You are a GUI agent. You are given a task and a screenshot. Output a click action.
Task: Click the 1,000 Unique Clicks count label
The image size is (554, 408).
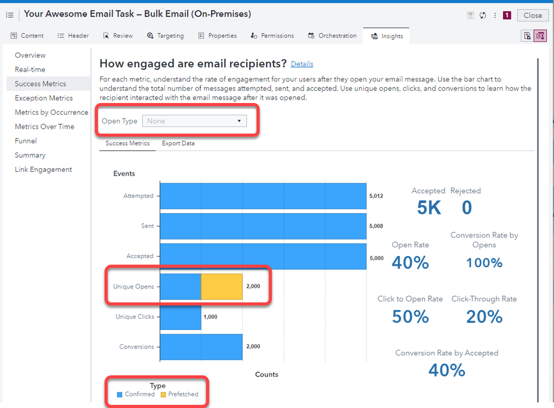210,317
